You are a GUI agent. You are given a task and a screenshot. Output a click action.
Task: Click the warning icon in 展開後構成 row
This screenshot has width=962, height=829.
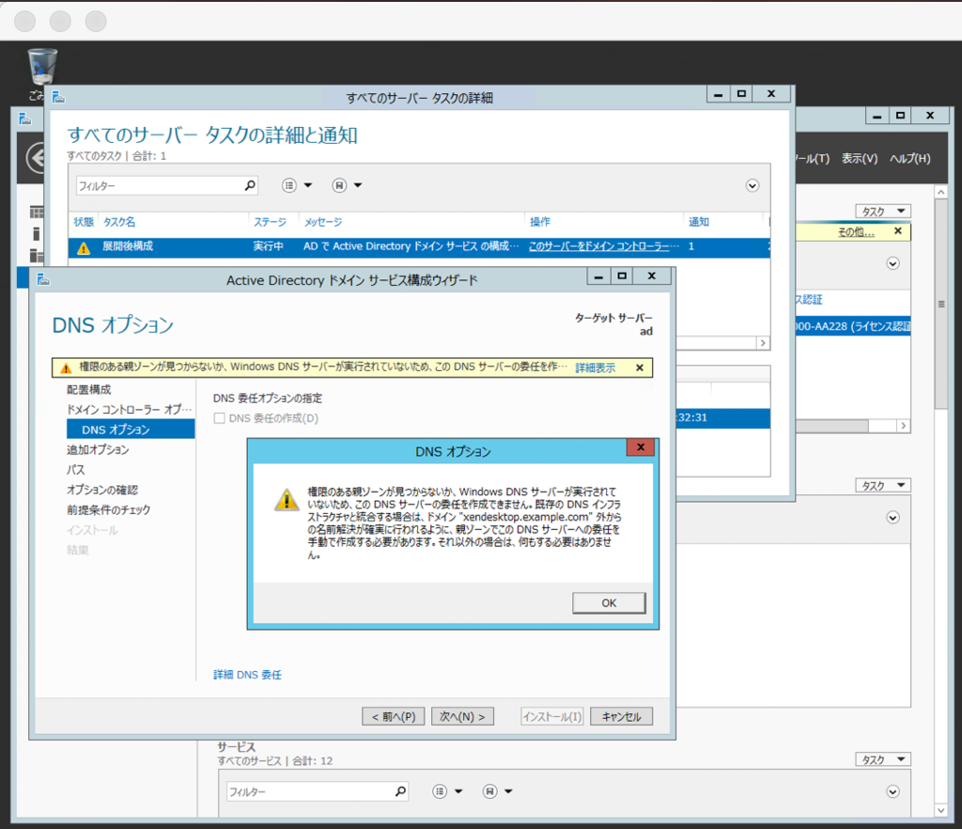point(84,247)
